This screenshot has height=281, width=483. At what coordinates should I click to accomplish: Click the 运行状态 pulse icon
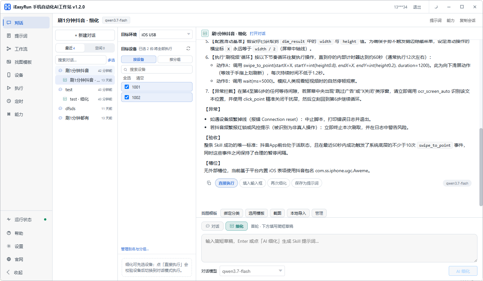(9, 220)
